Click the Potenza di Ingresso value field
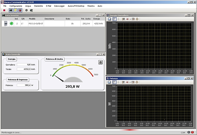The image size is (197, 135). (24, 85)
